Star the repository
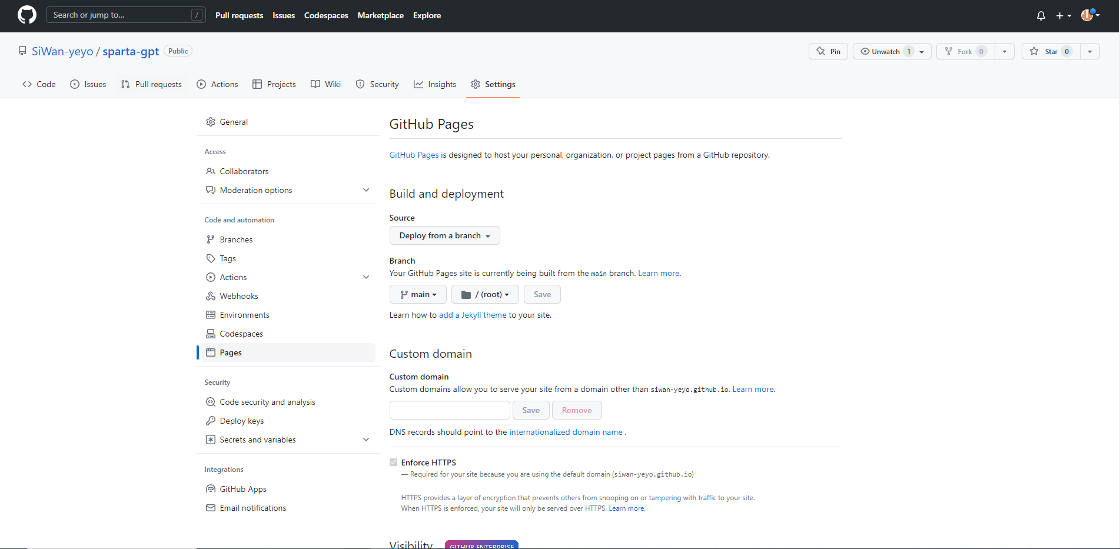Viewport: 1120px width, 549px height. [1051, 51]
